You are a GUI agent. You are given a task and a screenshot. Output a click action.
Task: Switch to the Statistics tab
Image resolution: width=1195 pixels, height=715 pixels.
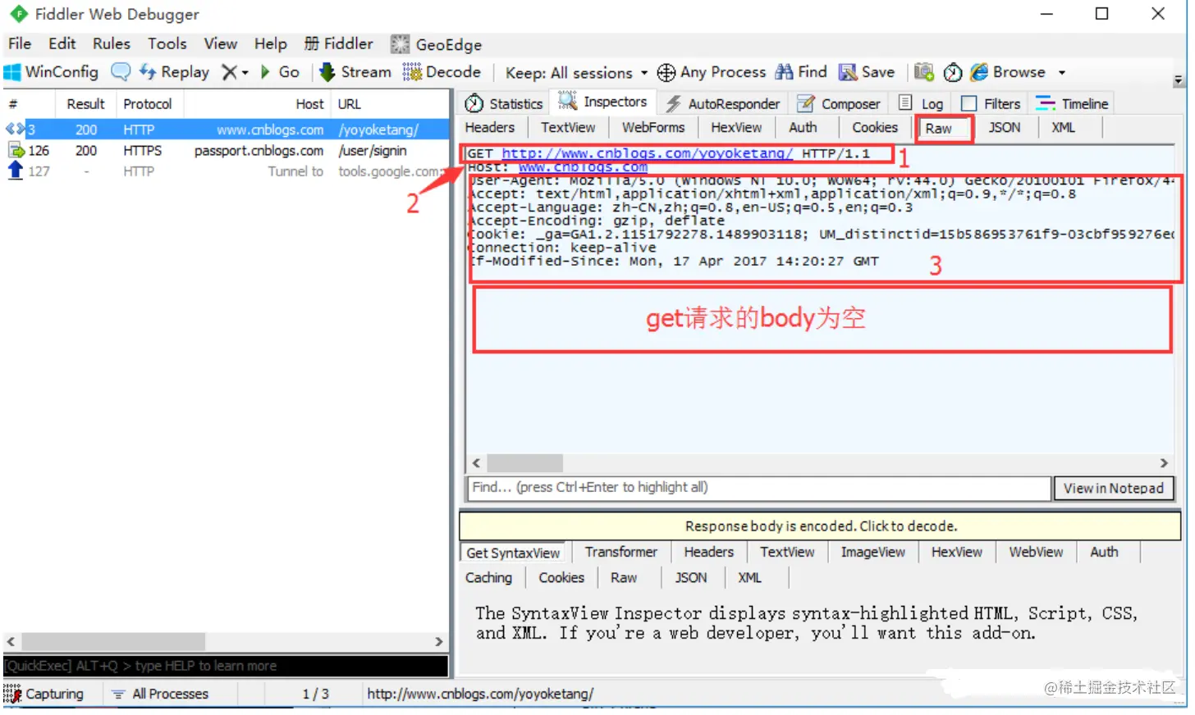[504, 103]
